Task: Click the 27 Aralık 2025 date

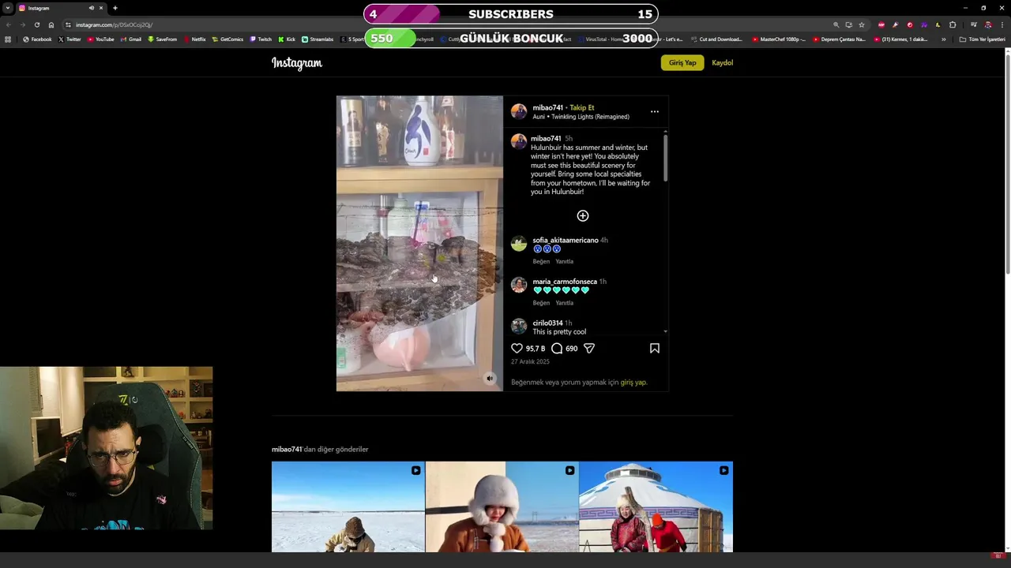Action: [530, 361]
